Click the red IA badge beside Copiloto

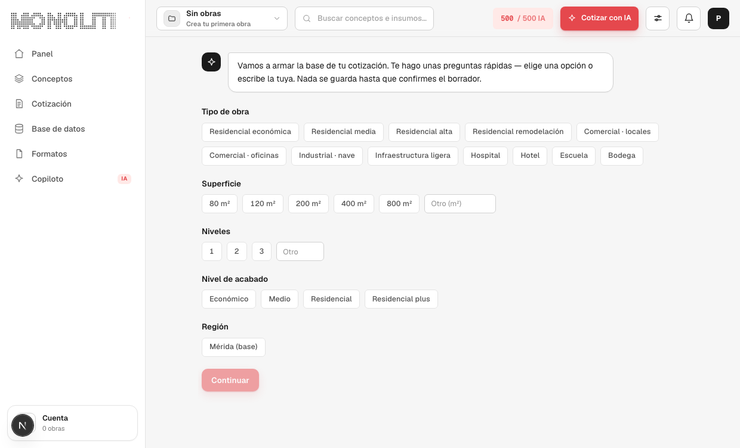click(x=124, y=179)
